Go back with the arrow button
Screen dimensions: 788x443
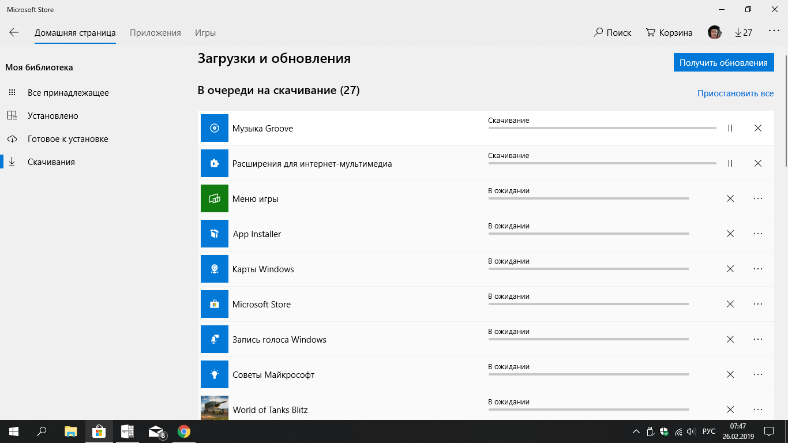pyautogui.click(x=14, y=33)
